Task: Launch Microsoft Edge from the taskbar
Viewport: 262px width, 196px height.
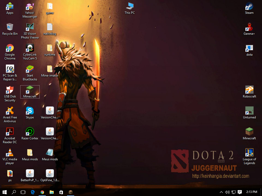Action: click(x=32, y=192)
